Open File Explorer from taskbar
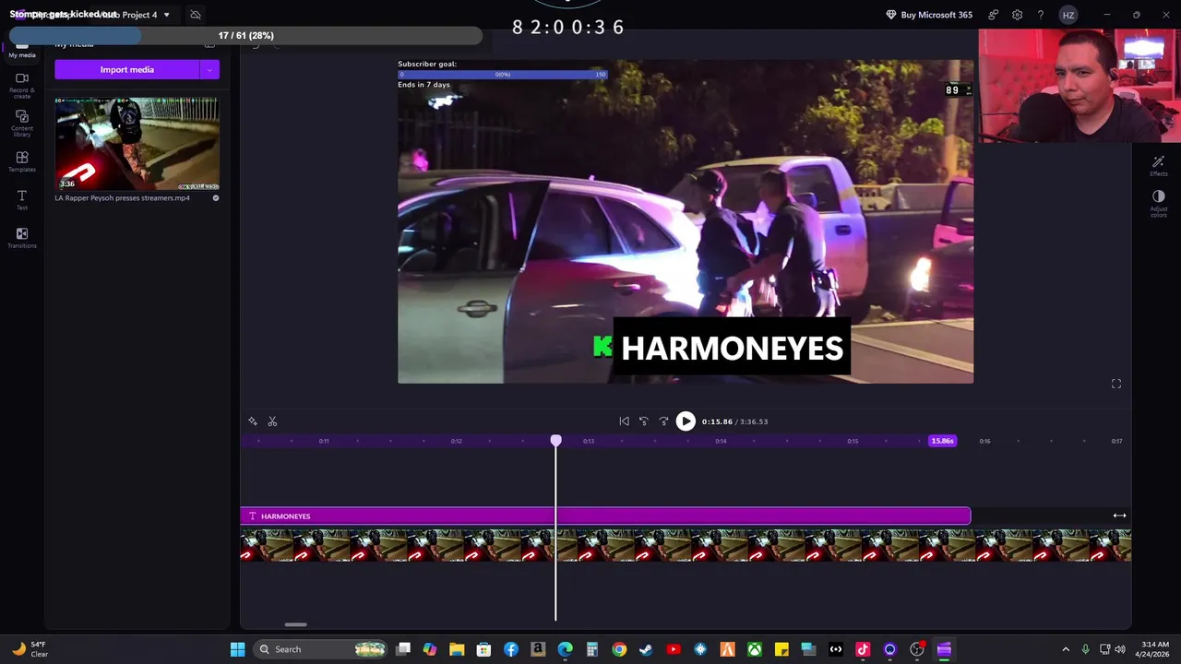 tap(457, 649)
